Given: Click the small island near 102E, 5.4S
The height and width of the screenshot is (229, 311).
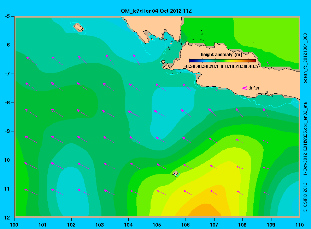Looking at the screenshot, I should tap(79, 27).
